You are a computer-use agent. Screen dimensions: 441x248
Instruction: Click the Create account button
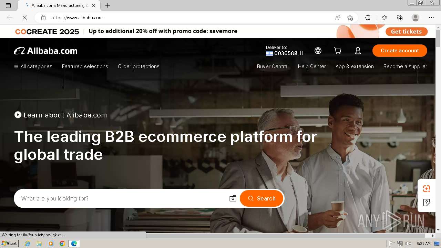(x=400, y=51)
